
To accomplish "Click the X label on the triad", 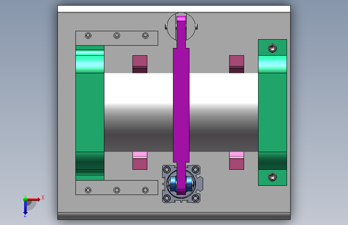I will 43,197.
